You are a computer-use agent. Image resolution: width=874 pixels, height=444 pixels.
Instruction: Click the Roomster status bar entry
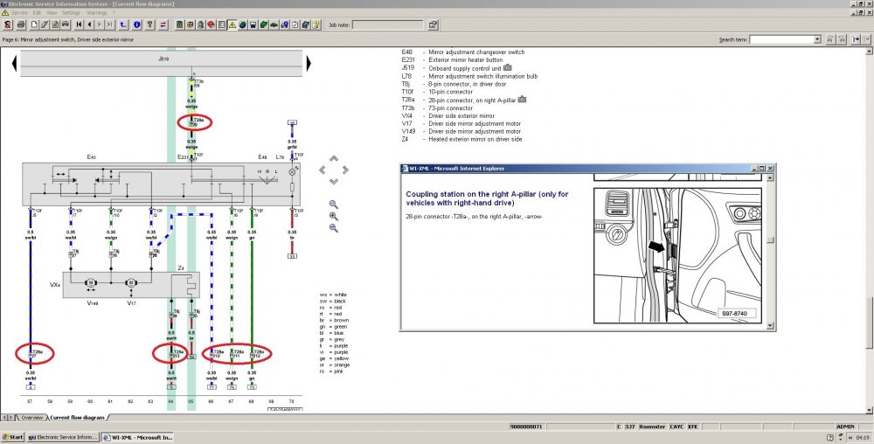point(652,427)
